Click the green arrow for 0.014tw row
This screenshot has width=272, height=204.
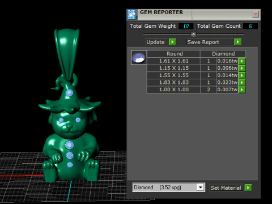pos(242,75)
